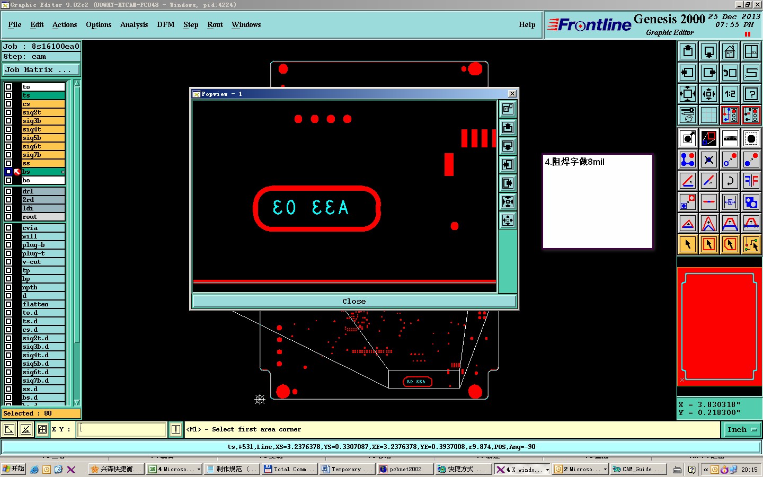Select the rectangle area selection arrow tool
The height and width of the screenshot is (477, 763).
tap(709, 244)
